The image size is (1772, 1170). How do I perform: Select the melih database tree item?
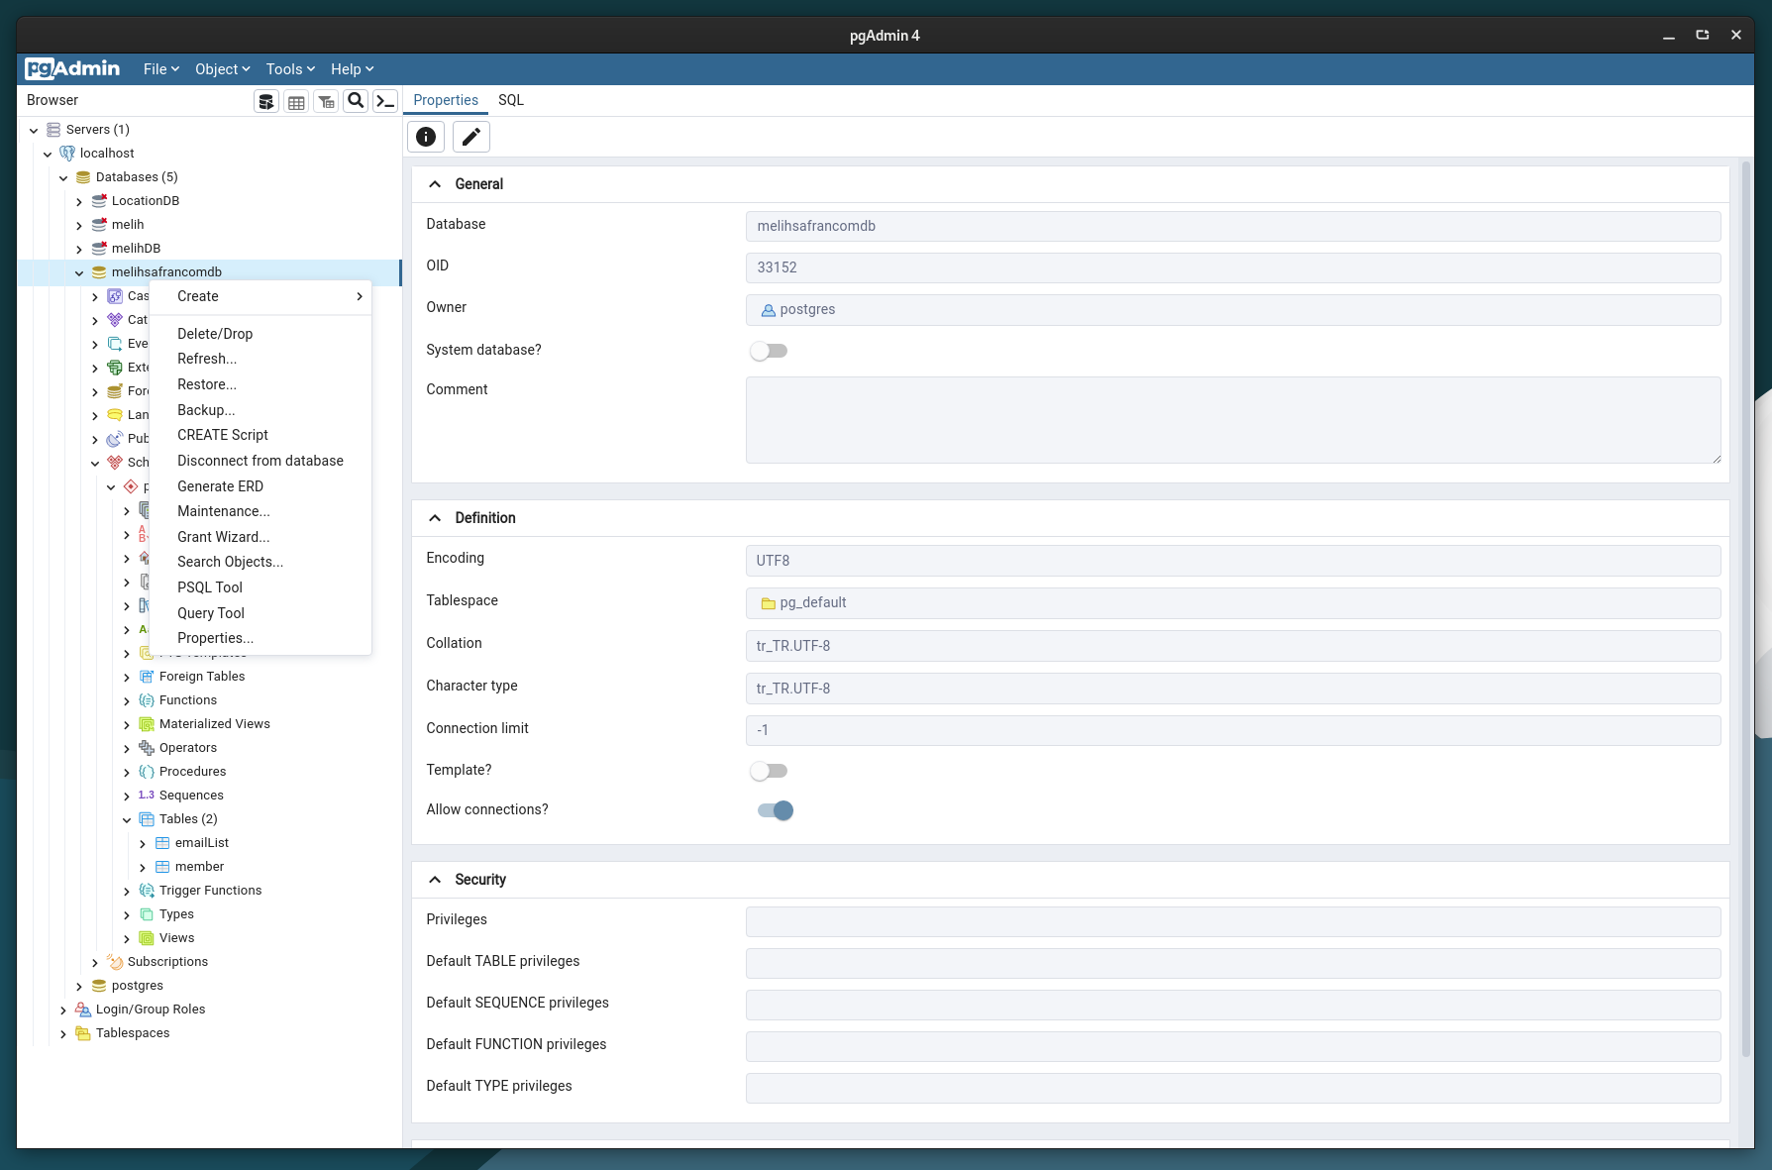click(128, 225)
